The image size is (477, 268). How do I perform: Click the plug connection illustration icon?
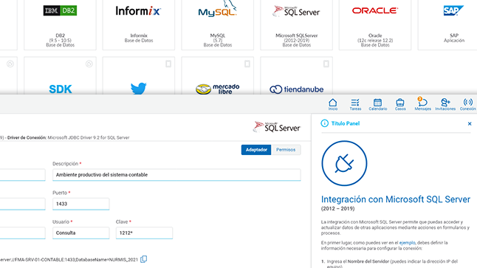(344, 163)
